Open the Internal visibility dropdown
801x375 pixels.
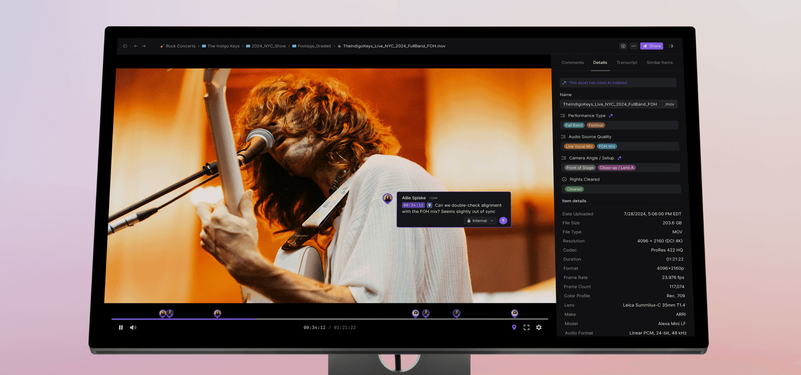click(480, 221)
